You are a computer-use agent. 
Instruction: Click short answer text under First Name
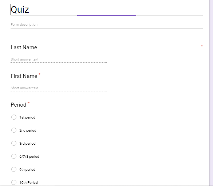59,88
